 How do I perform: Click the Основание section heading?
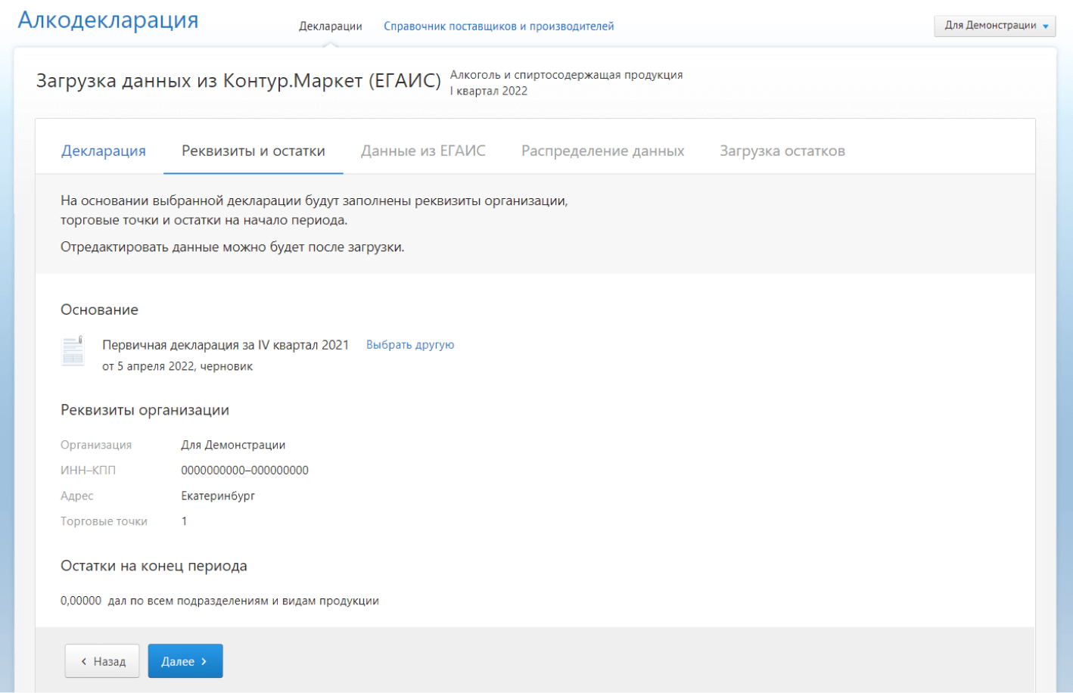(99, 309)
